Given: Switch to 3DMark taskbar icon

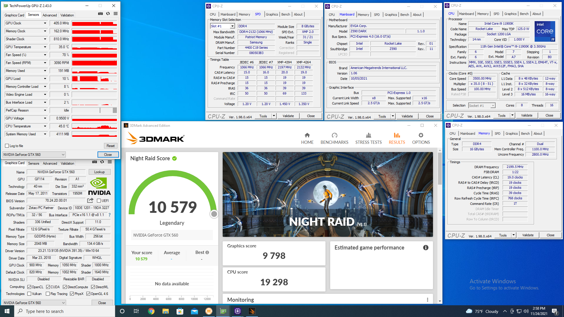Looking at the screenshot, I should pyautogui.click(x=252, y=311).
